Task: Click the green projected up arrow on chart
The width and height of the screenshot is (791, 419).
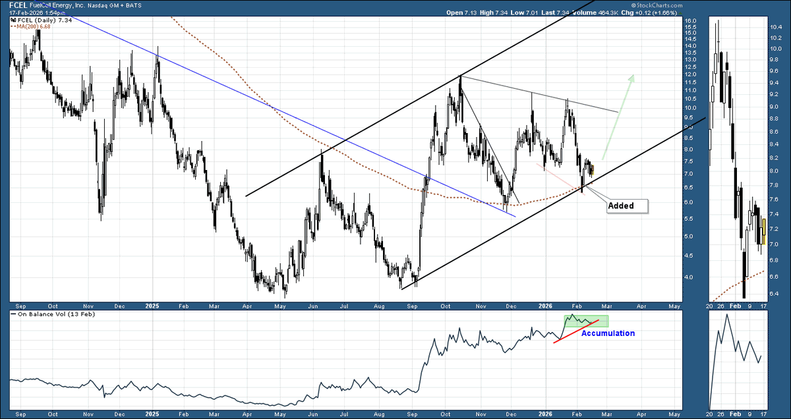Action: (x=617, y=117)
